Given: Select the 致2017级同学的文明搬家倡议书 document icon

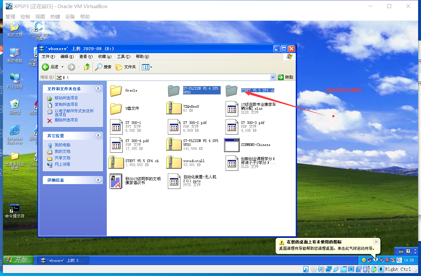Looking at the screenshot, I should pyautogui.click(x=116, y=181).
